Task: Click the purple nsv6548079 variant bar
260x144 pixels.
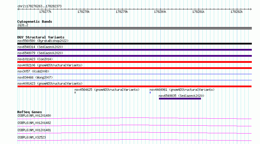Action: [x=134, y=56]
